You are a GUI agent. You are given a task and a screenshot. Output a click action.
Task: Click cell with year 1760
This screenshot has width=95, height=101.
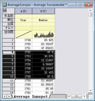pyautogui.click(x=23, y=85)
